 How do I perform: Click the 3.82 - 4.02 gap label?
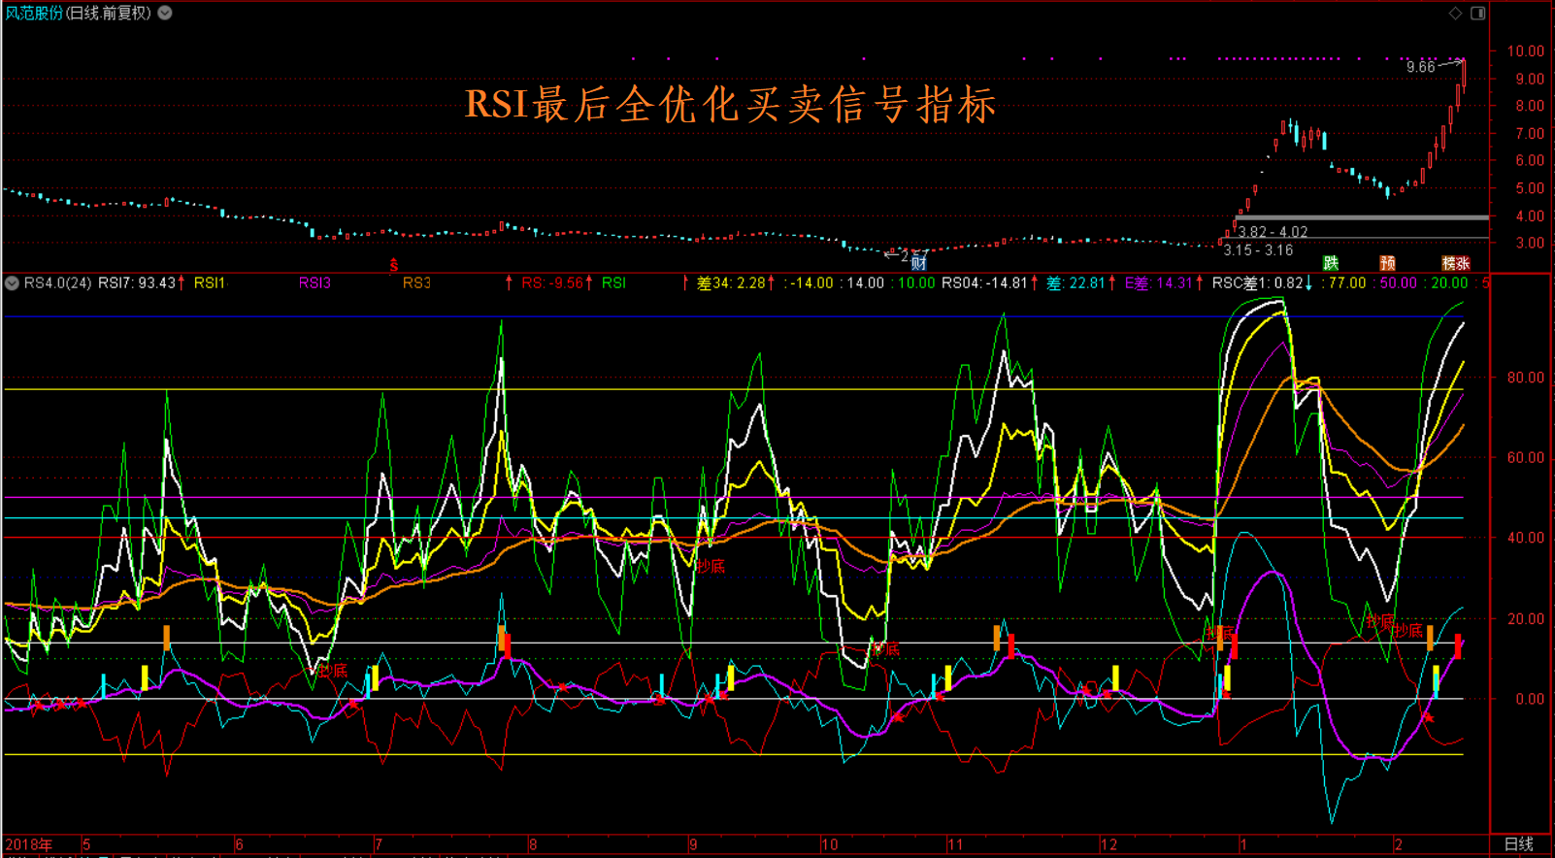point(1273,232)
